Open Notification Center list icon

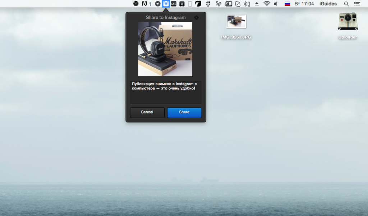point(357,4)
